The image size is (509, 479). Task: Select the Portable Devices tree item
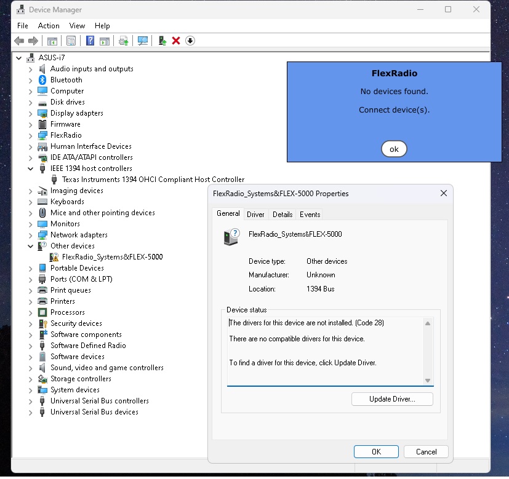(77, 268)
